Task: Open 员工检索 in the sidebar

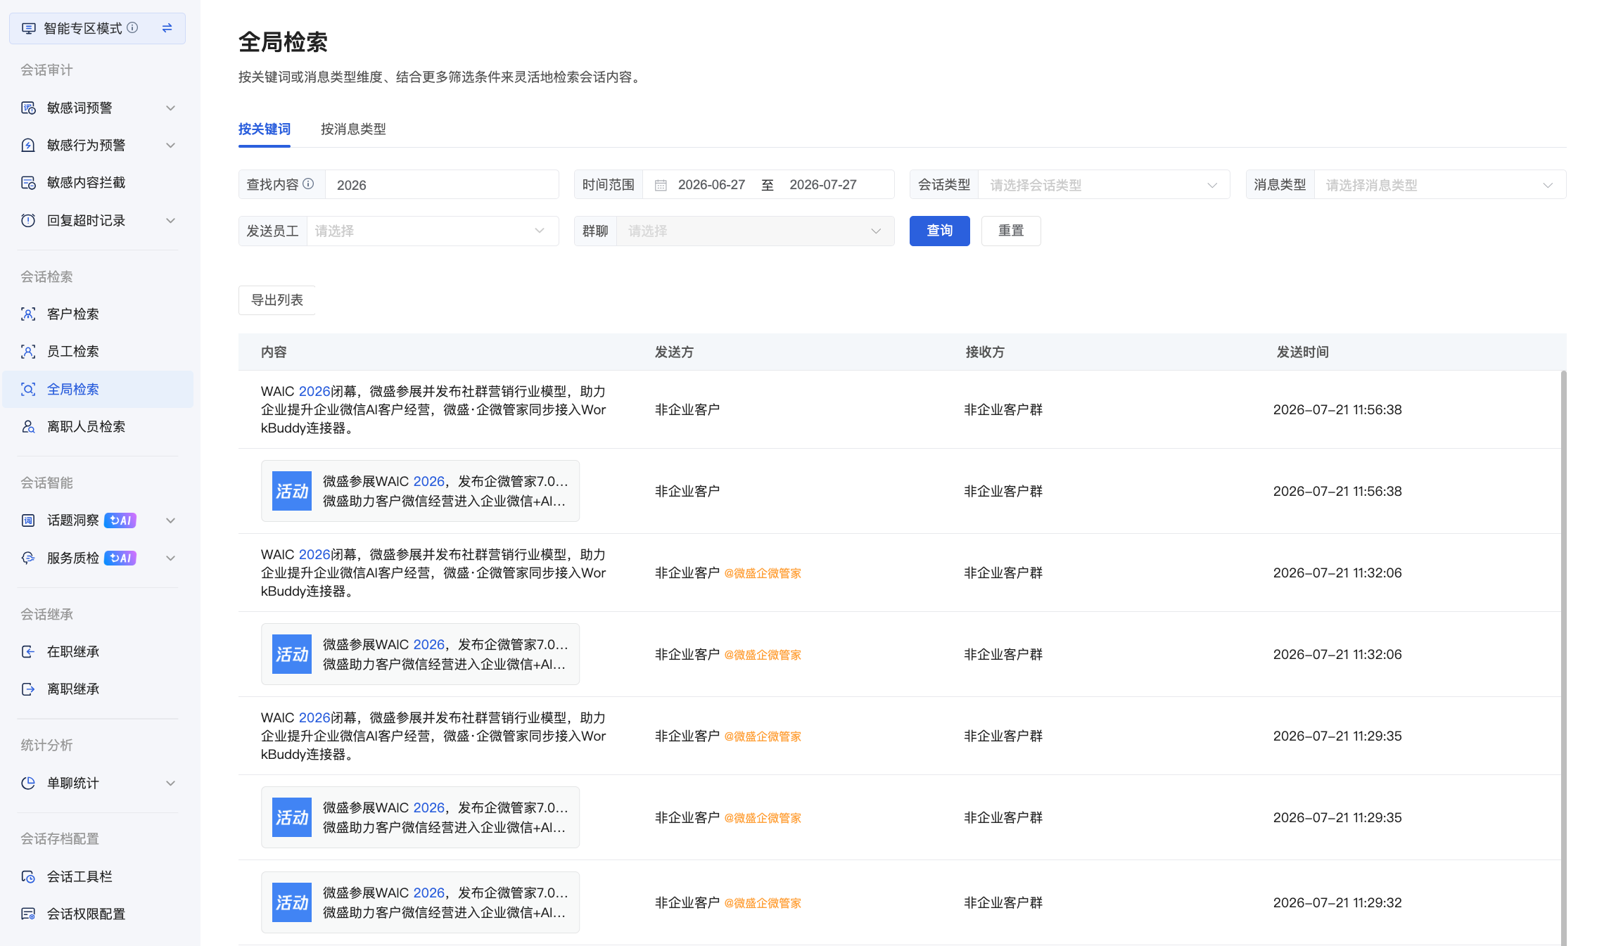Action: tap(98, 351)
